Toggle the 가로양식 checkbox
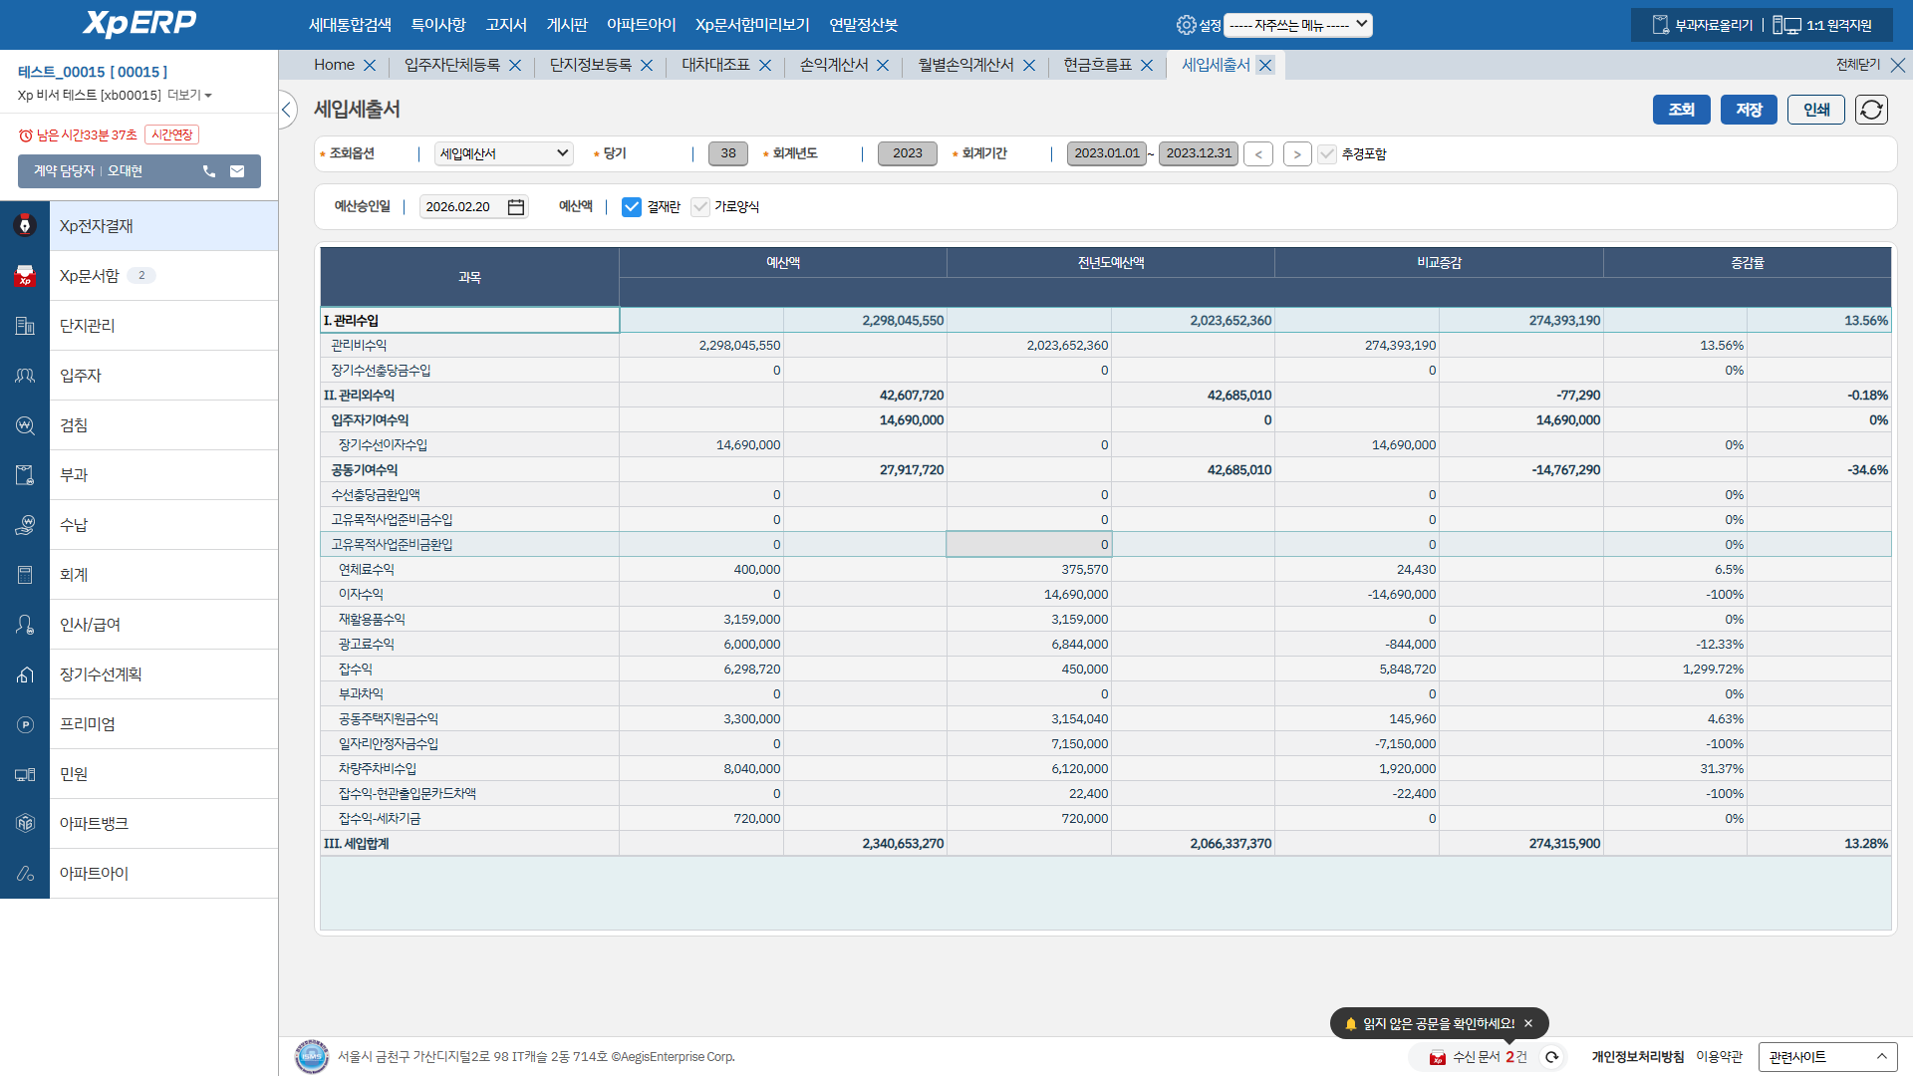 click(x=700, y=207)
